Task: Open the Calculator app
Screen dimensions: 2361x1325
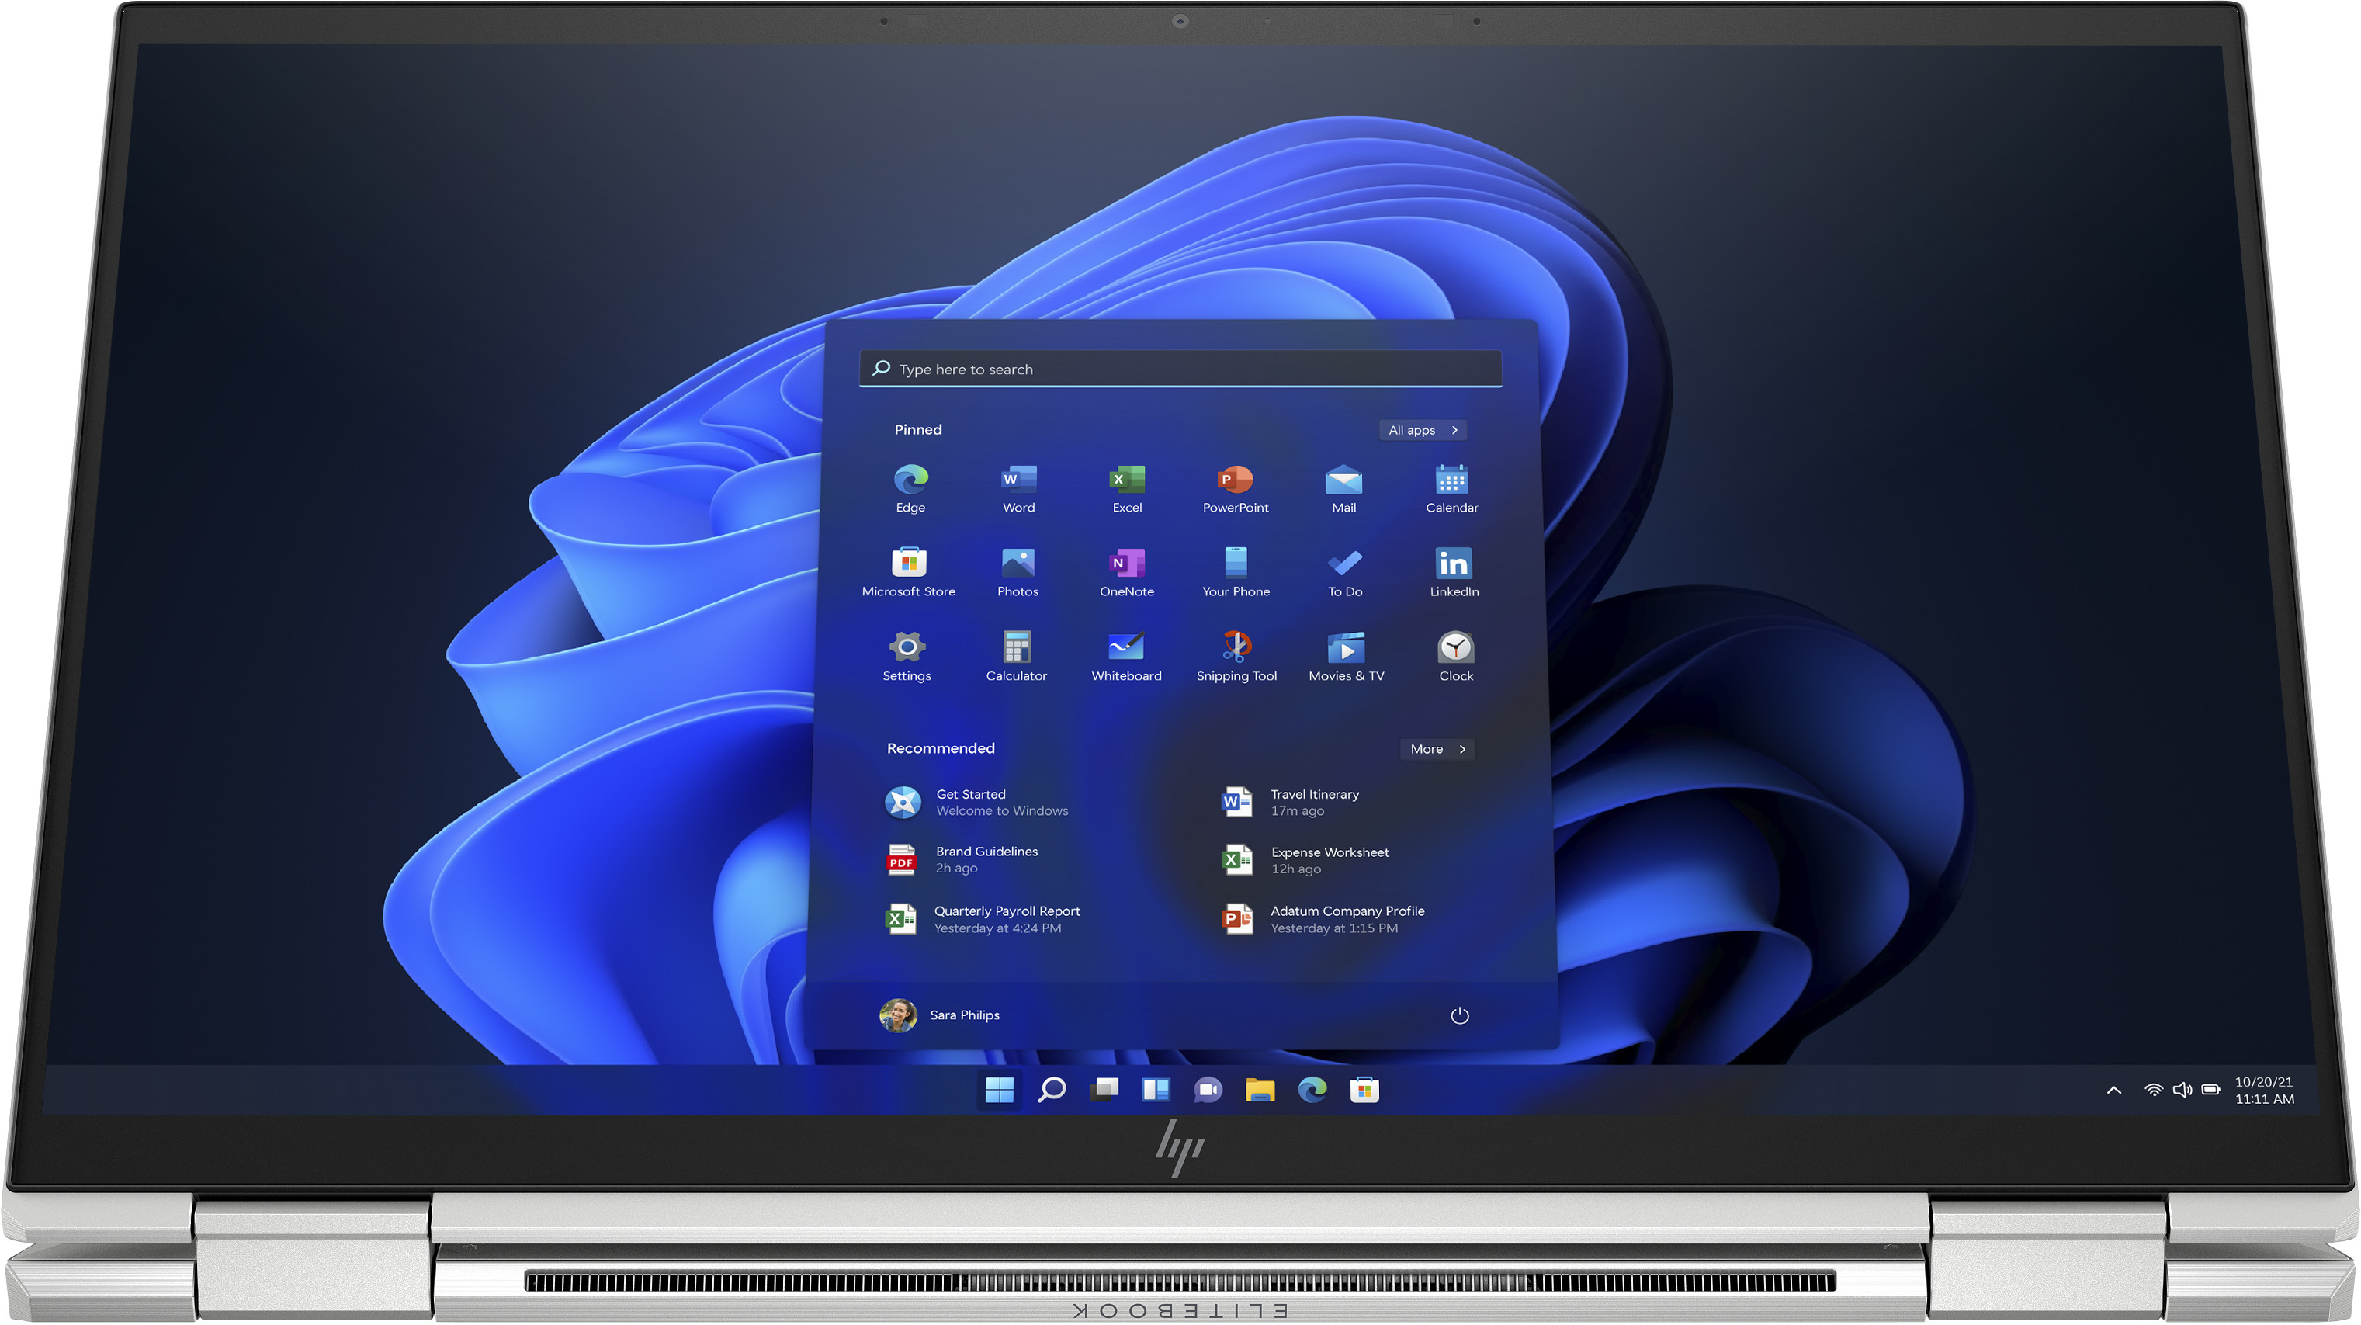Action: click(1015, 657)
